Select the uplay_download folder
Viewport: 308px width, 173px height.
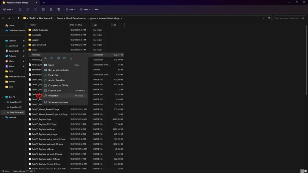[39, 45]
